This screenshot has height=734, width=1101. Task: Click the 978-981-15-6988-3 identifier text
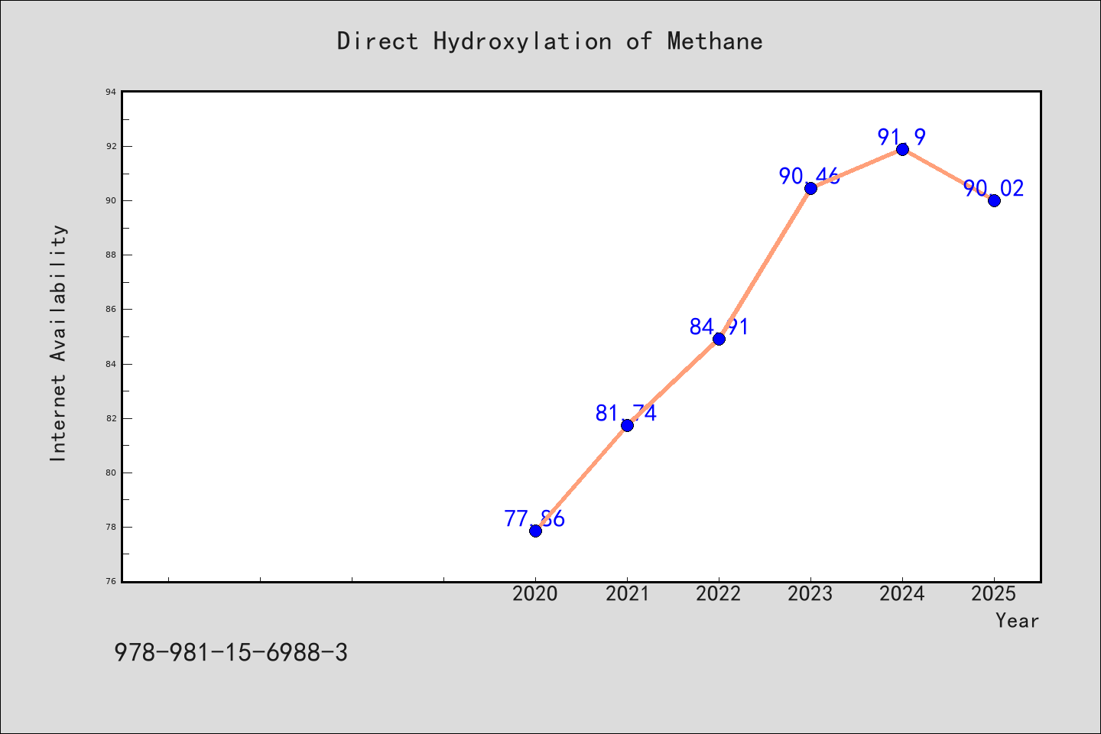(x=231, y=653)
